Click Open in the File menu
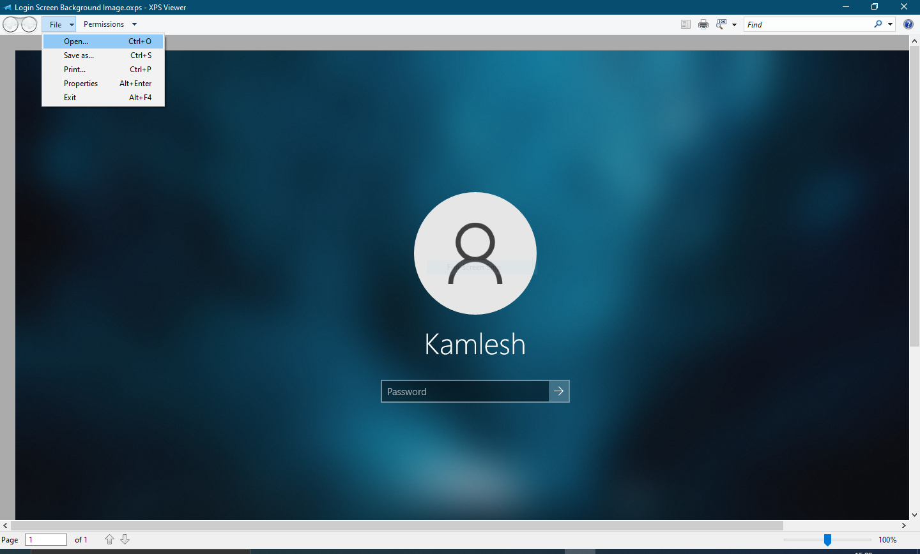Image resolution: width=920 pixels, height=554 pixels. coord(75,41)
